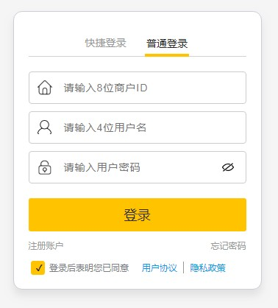Select the 普通登录 tab
This screenshot has width=278, height=308.
point(167,43)
